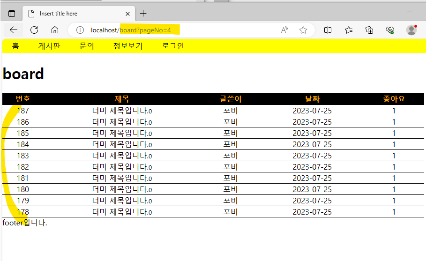
Task: Go back with the browser back arrow
Action: [x=14, y=30]
